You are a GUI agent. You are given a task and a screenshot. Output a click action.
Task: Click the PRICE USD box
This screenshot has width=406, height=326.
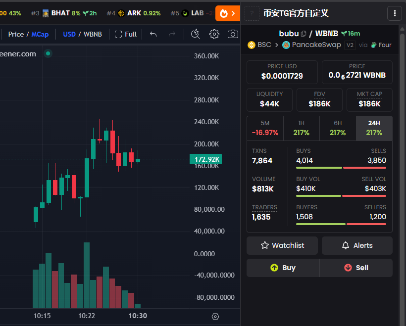tap(282, 72)
